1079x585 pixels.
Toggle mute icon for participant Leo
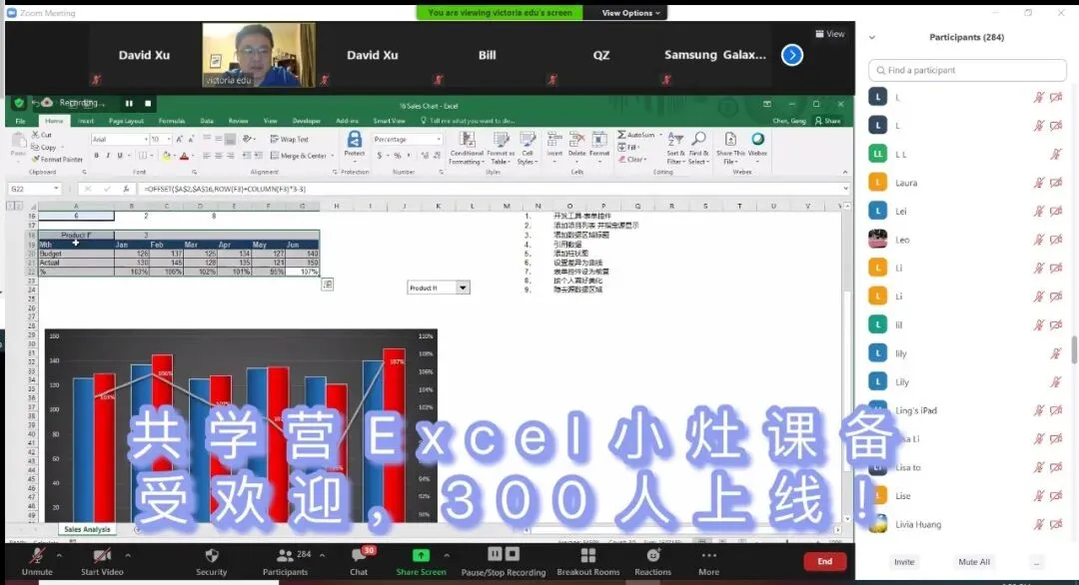pyautogui.click(x=1038, y=240)
